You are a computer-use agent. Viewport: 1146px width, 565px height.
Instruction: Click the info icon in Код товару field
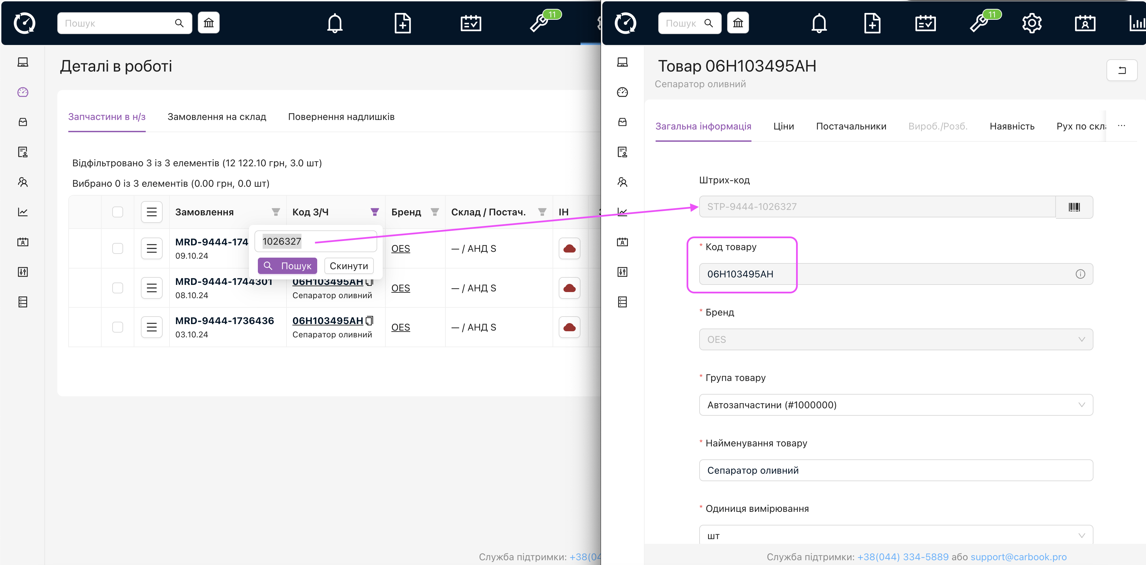[1080, 274]
